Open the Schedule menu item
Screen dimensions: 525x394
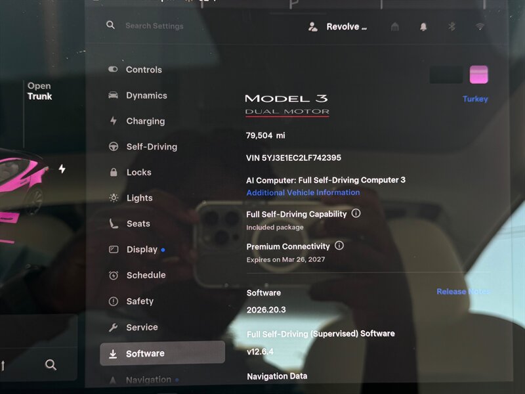[x=146, y=275]
